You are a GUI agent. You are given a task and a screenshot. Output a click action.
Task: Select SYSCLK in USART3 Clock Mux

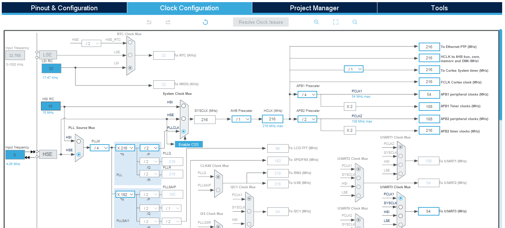[401, 207]
